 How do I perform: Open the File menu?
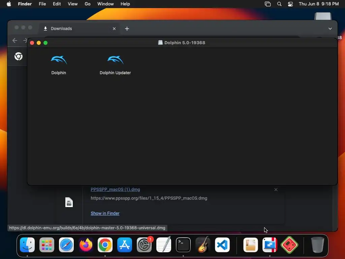[x=42, y=4]
